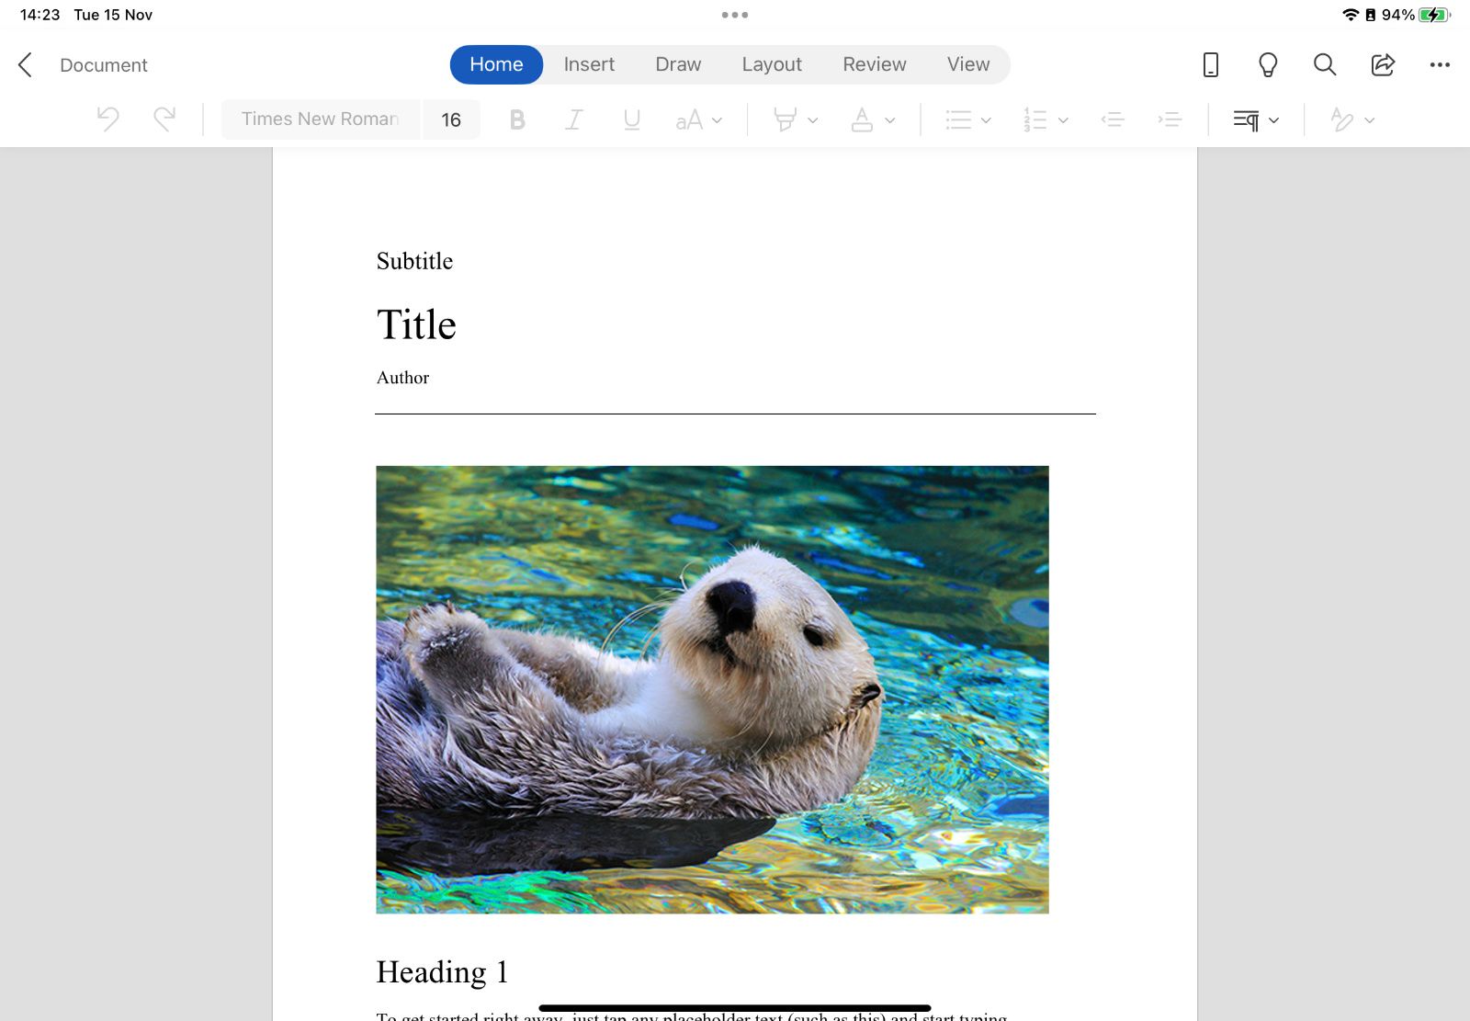Toggle Underline formatting

(631, 119)
